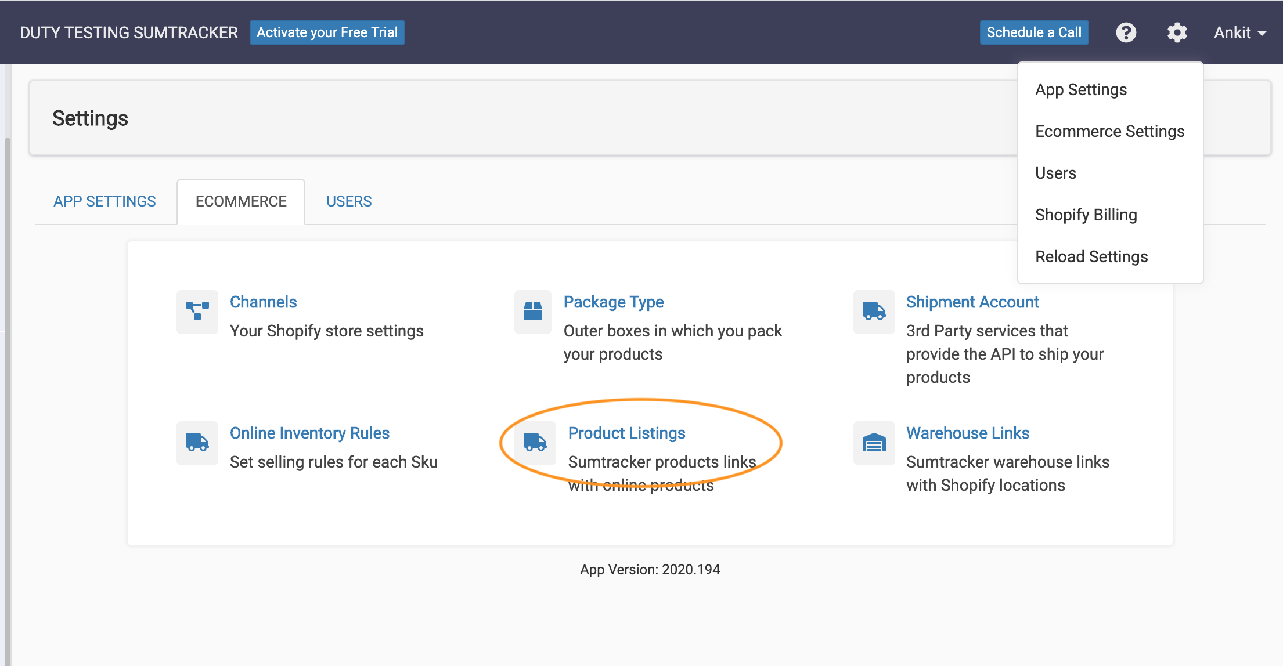
Task: Click the Online Inventory Rules truck icon
Action: pos(197,443)
